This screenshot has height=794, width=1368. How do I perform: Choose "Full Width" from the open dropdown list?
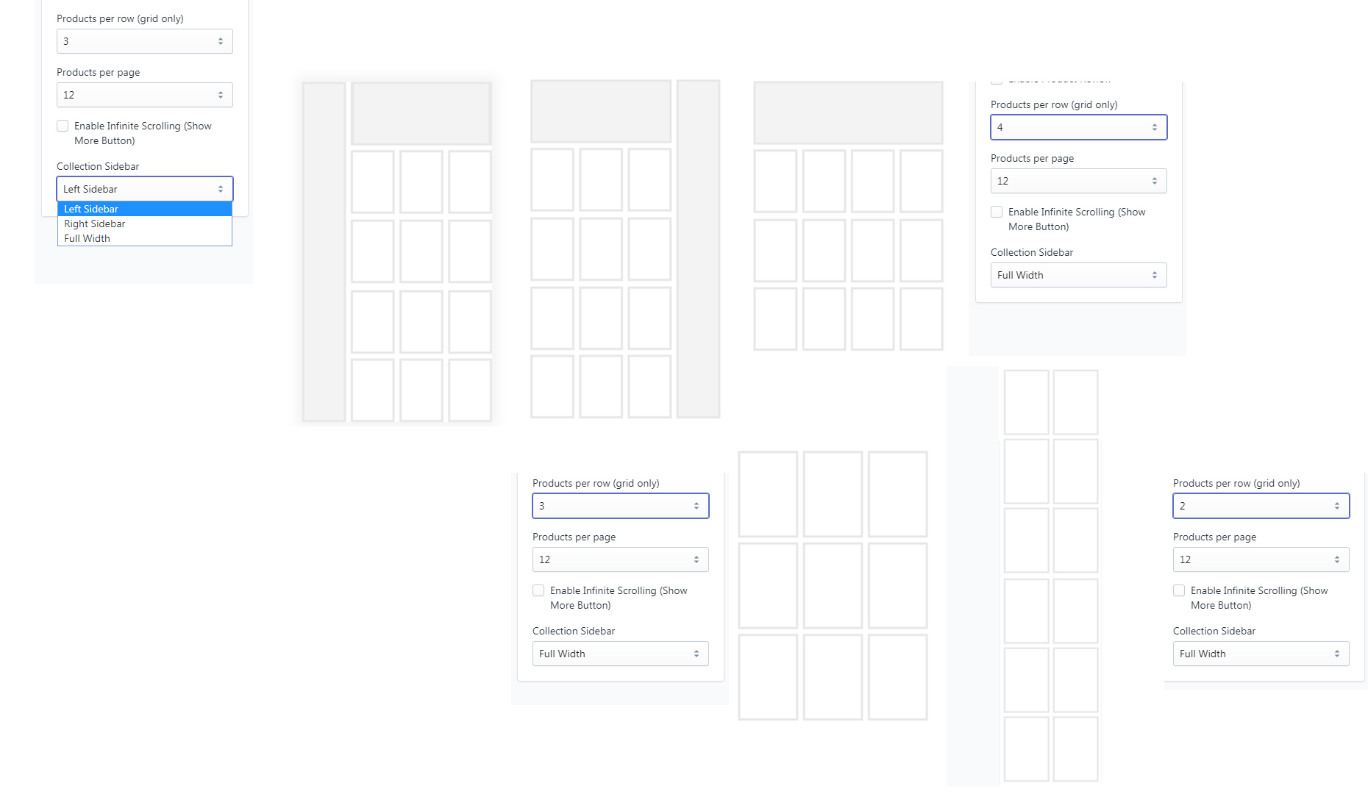87,239
